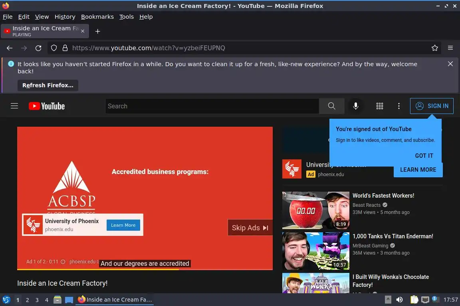Screen dimensions: 460x306
Task: Click the Firefox window taskbar entry
Action: click(x=115, y=300)
